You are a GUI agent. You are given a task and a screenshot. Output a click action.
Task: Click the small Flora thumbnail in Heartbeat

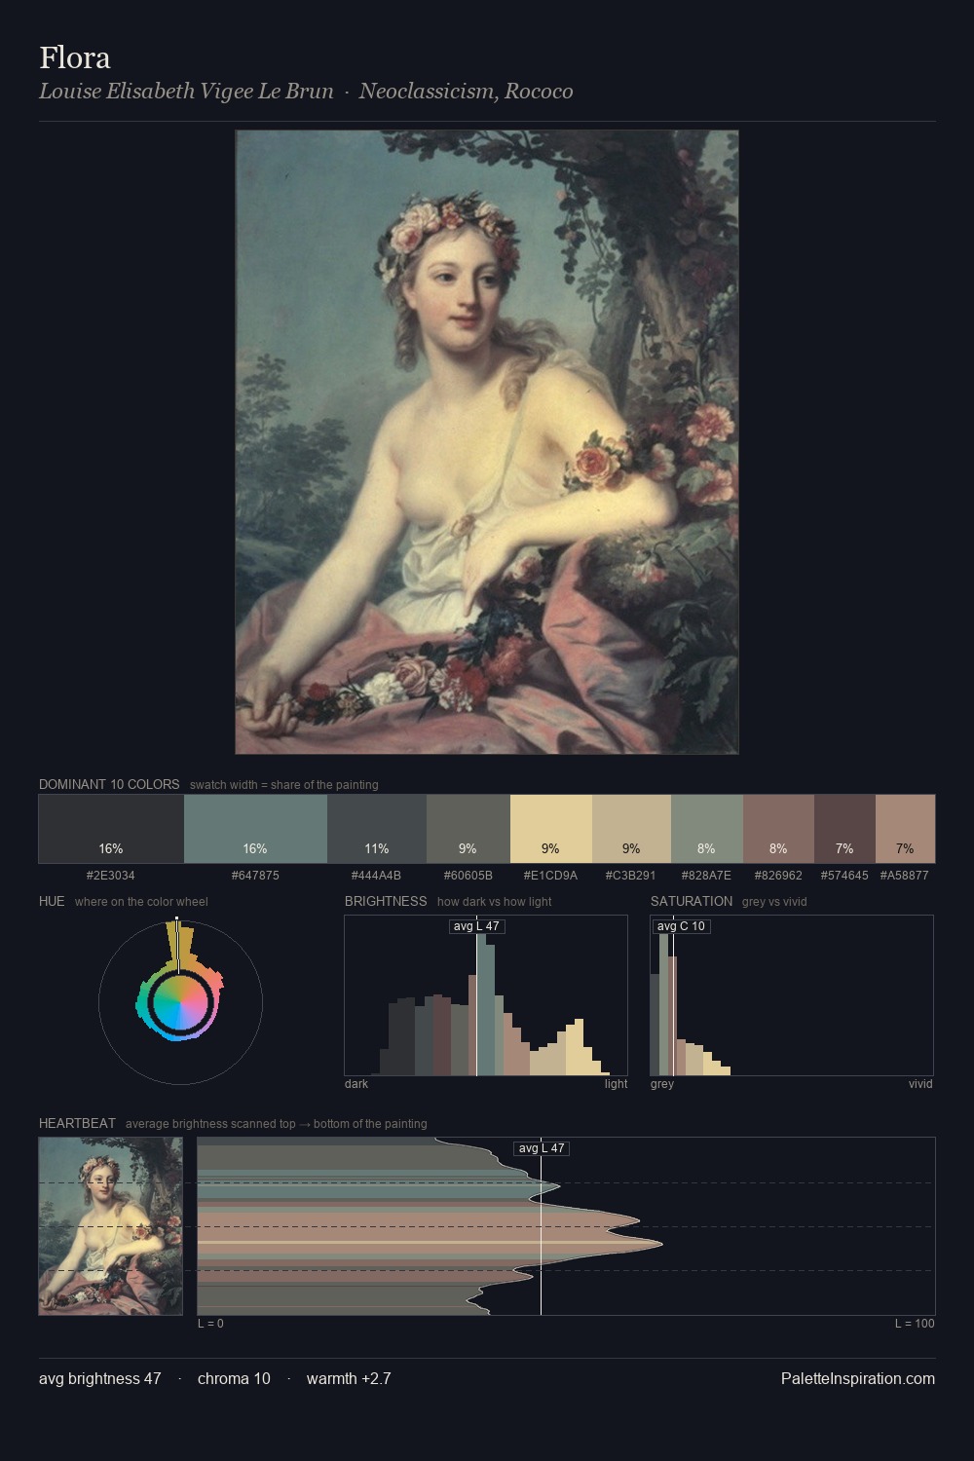111,1226
